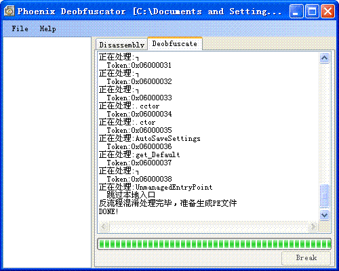Click the log line Token:0x06000033
Screen dimensions: 339x271
coord(139,98)
